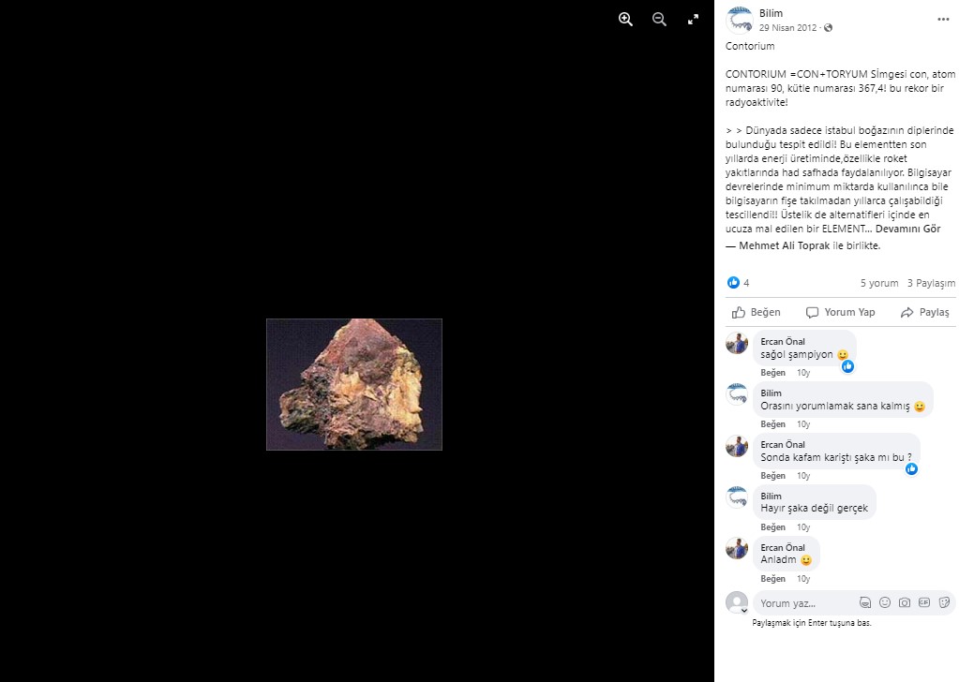Viewport: 959px width, 682px height.
Task: View the 3 Paylaşım shares list
Action: 930,283
